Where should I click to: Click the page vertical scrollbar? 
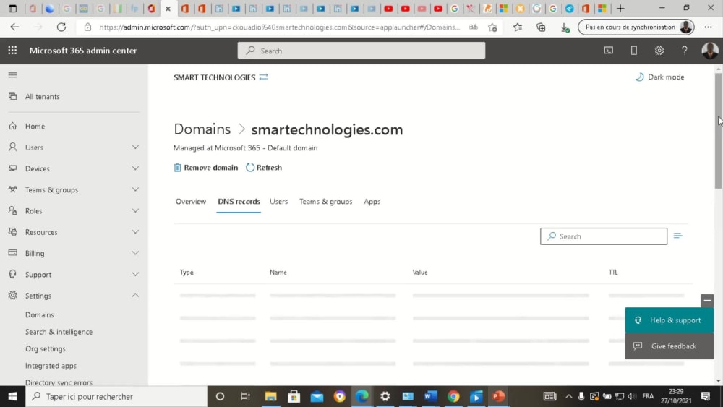click(x=719, y=130)
